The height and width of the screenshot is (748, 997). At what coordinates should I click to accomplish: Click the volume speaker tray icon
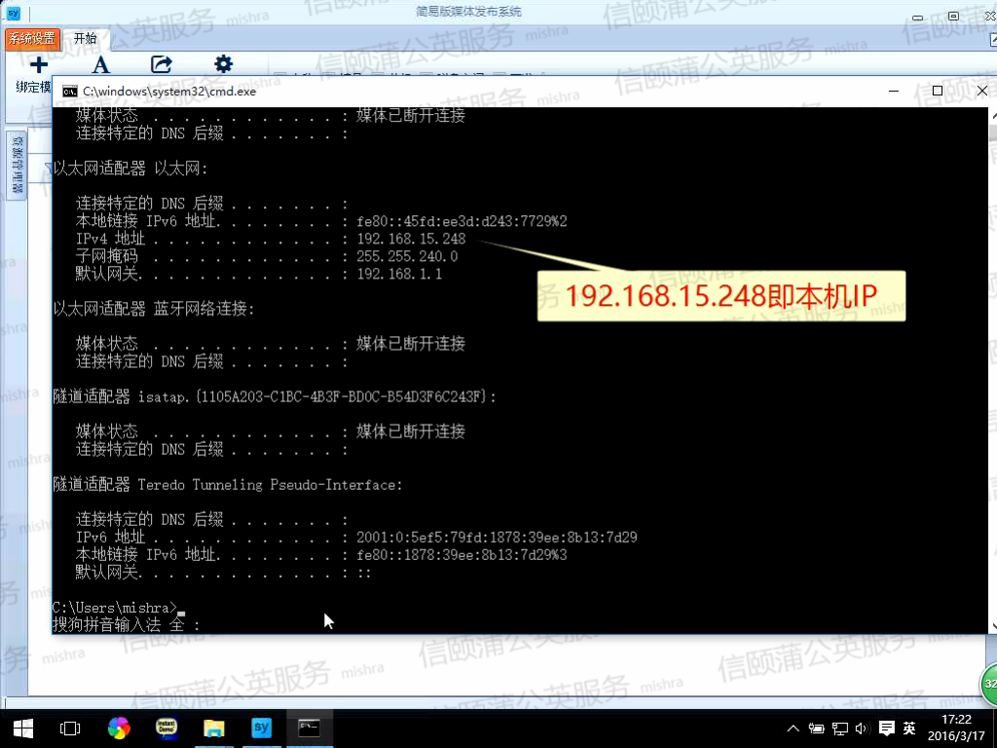click(x=861, y=729)
